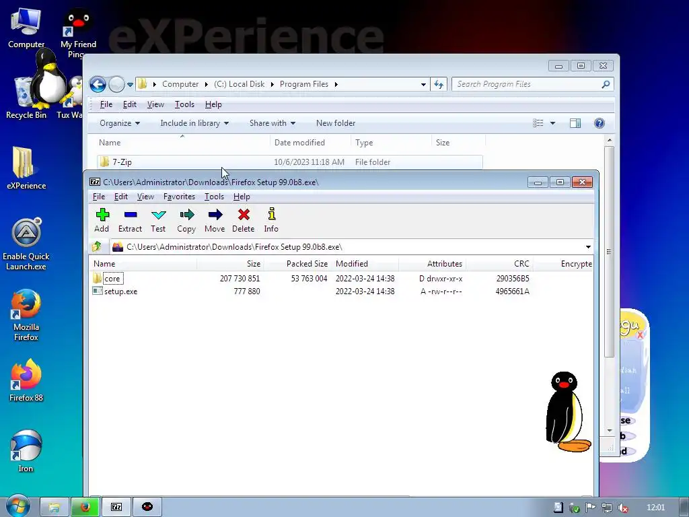Click the taskbar clock showing 12:01
This screenshot has width=689, height=517.
(655, 508)
